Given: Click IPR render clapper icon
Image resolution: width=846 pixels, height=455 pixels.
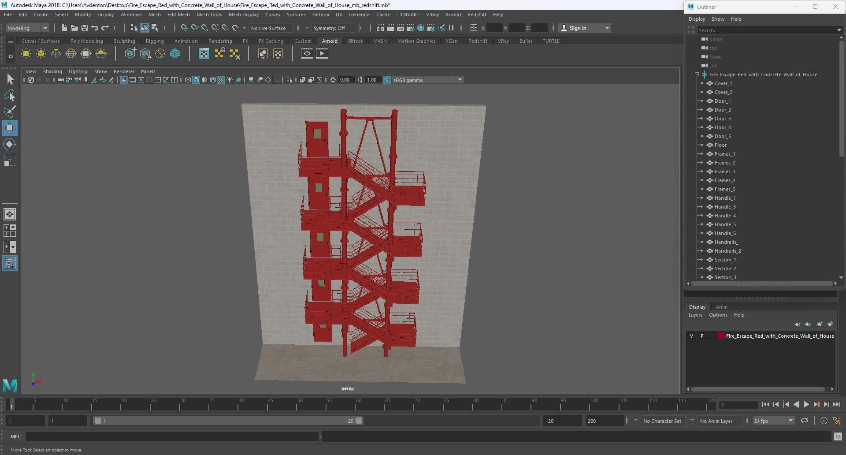Looking at the screenshot, I should coord(401,28).
